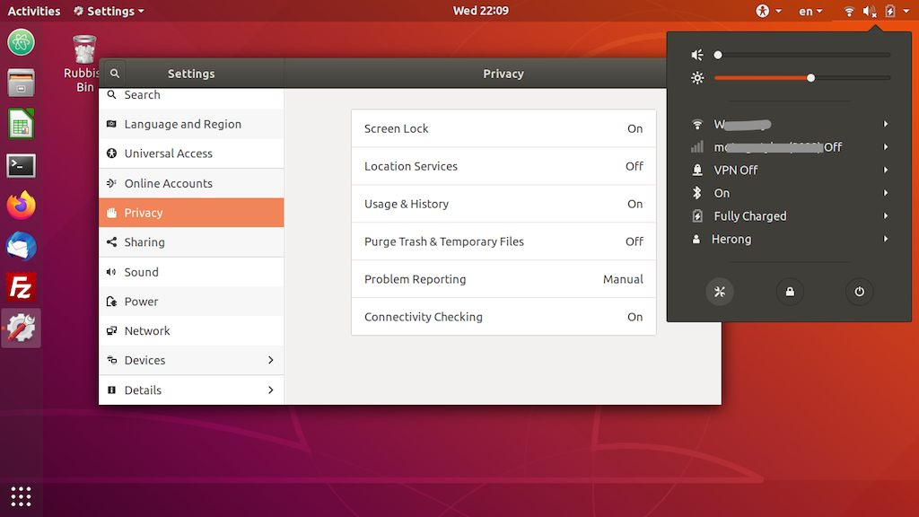The height and width of the screenshot is (517, 919).
Task: Click the search magnifier in Settings header
Action: tap(113, 73)
